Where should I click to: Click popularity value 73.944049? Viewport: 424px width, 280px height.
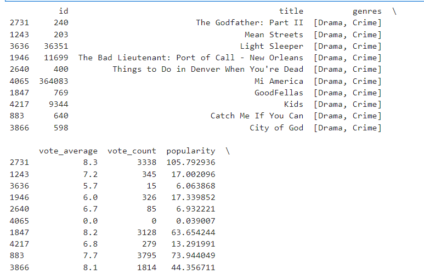point(193,255)
